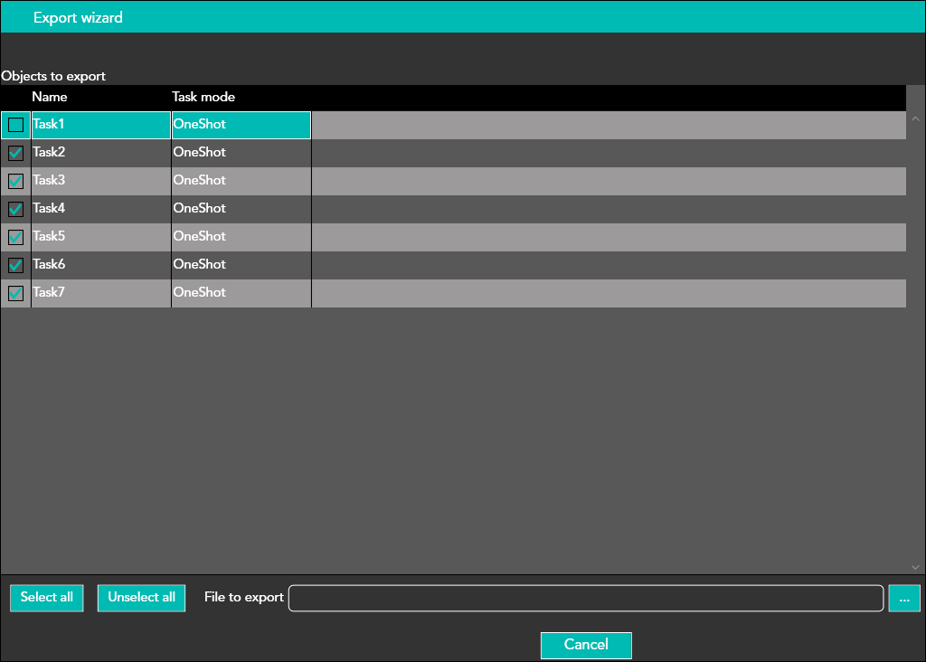Uncheck the Task3 checkbox
The image size is (926, 662).
(15, 181)
